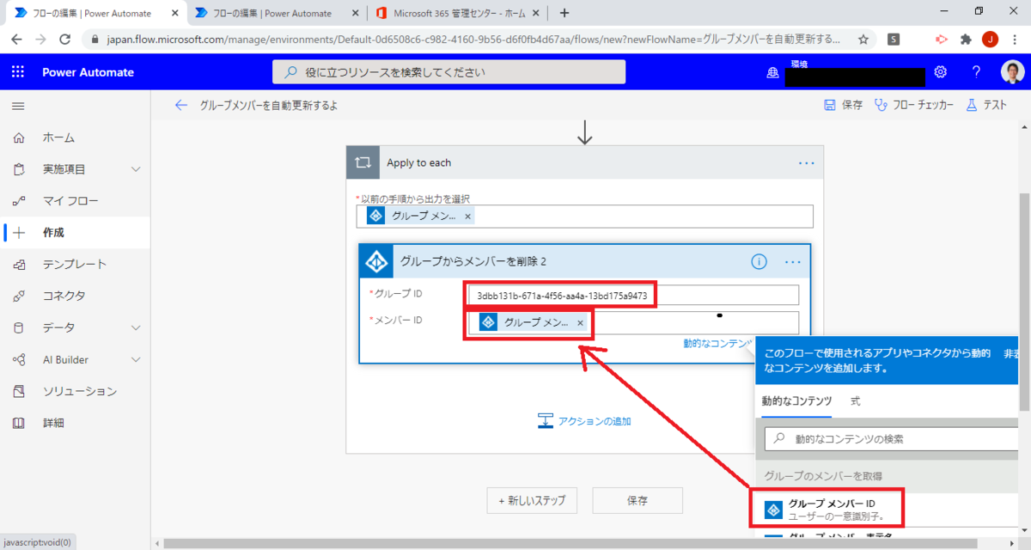Insert グループ メンバー ID dynamic content

coord(885,510)
